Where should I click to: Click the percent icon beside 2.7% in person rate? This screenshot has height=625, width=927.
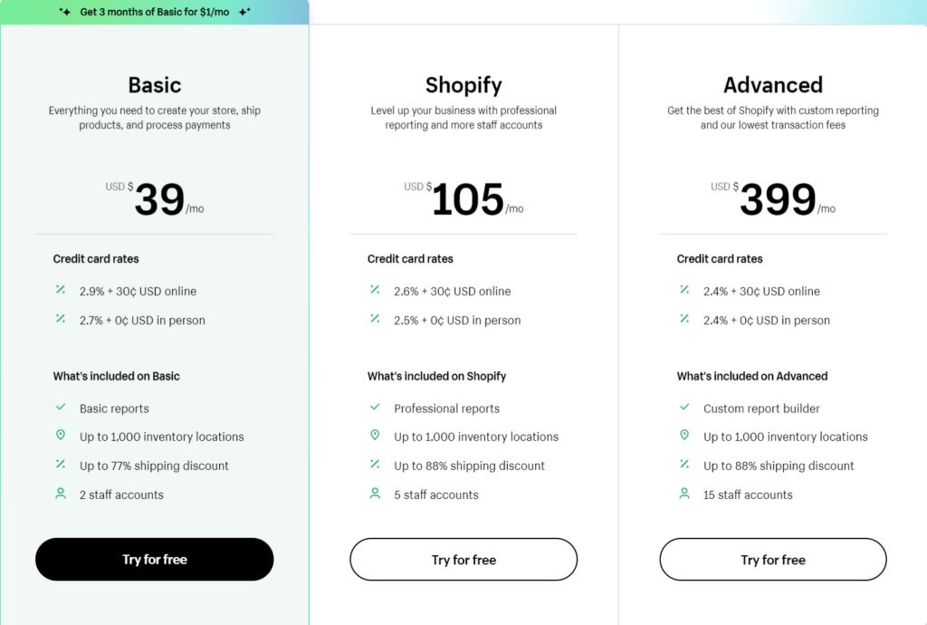click(61, 319)
